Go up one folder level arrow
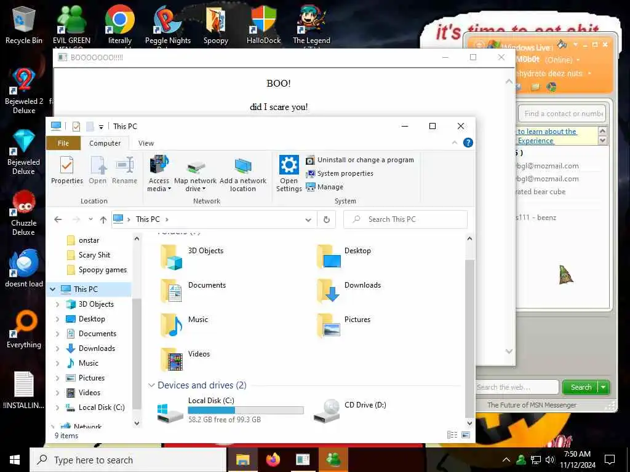Screen dimensions: 630x472 (x=103, y=219)
